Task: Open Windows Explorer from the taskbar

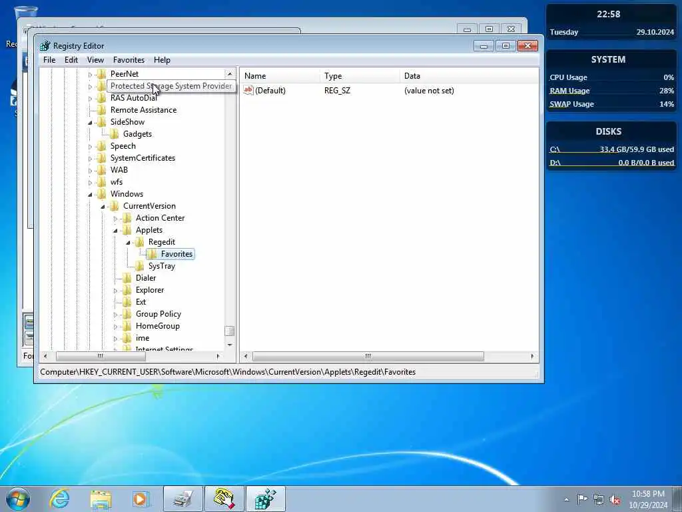Action: pyautogui.click(x=101, y=499)
